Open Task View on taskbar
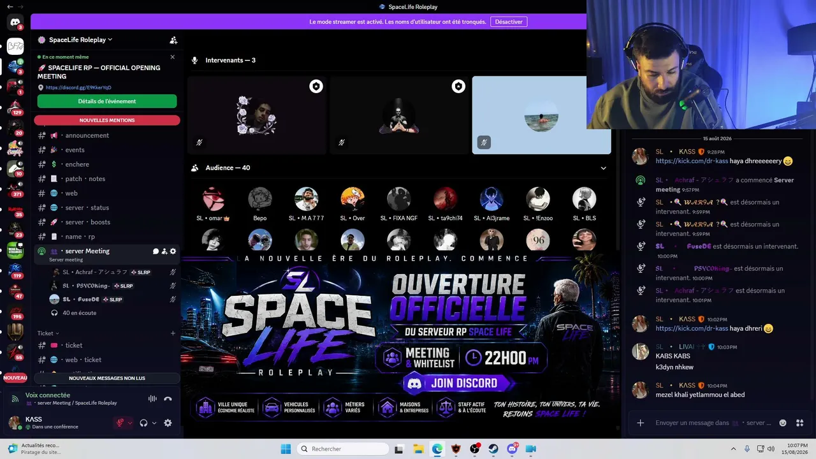Viewport: 816px width, 459px height. [x=399, y=449]
